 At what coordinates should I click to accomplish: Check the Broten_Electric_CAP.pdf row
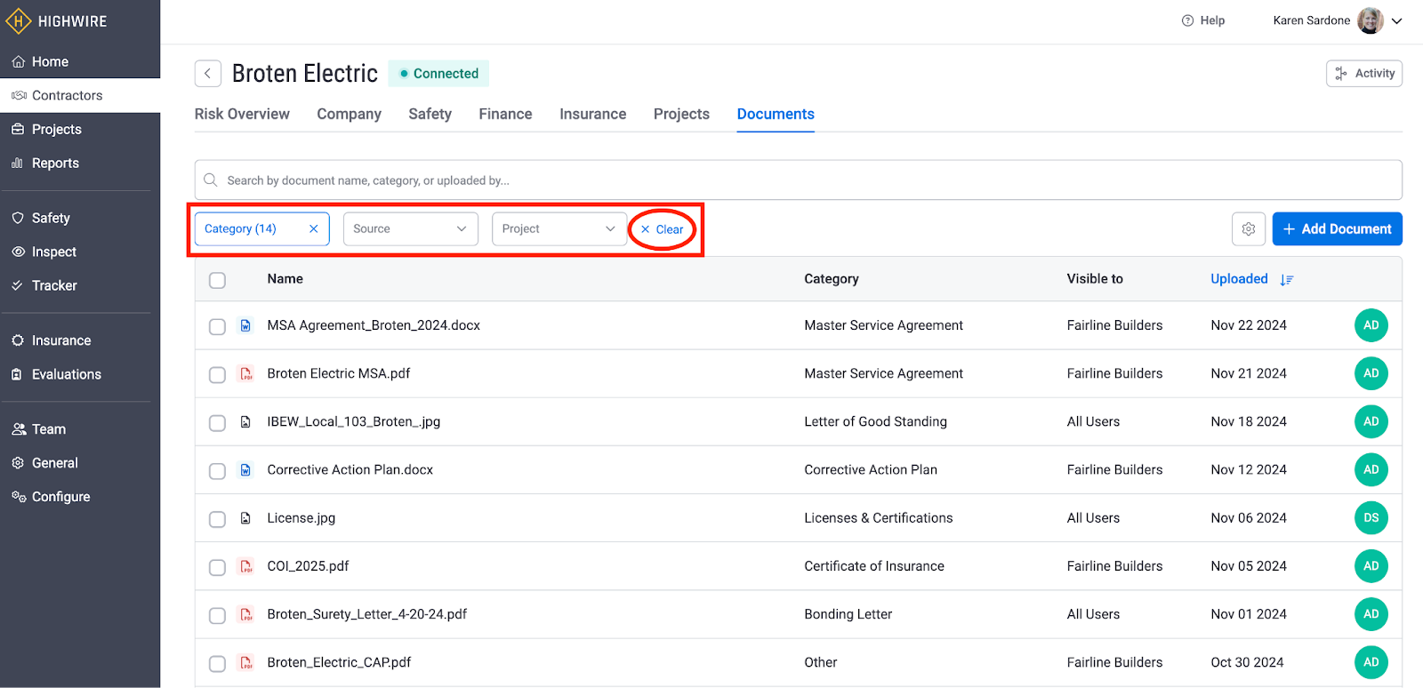(217, 663)
